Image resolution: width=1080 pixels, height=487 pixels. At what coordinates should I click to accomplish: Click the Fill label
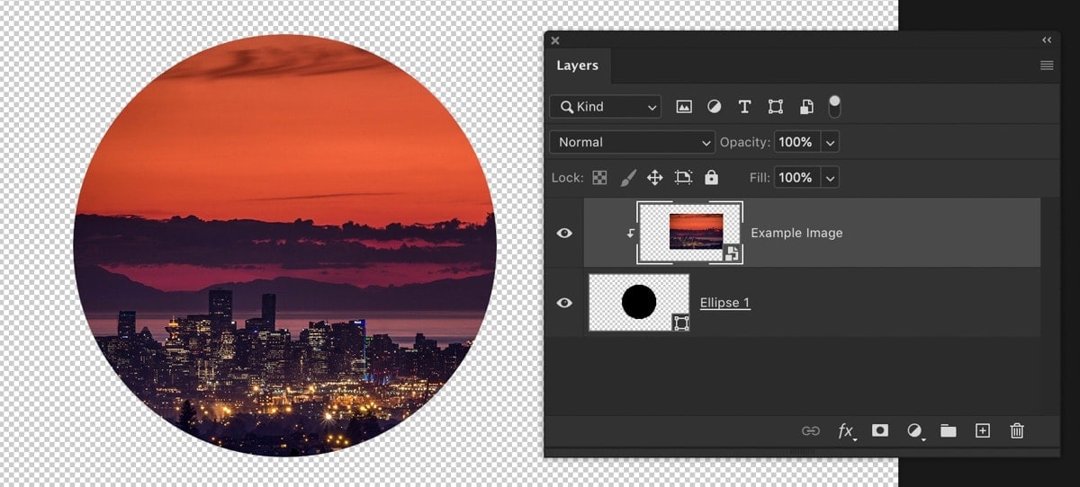point(760,178)
